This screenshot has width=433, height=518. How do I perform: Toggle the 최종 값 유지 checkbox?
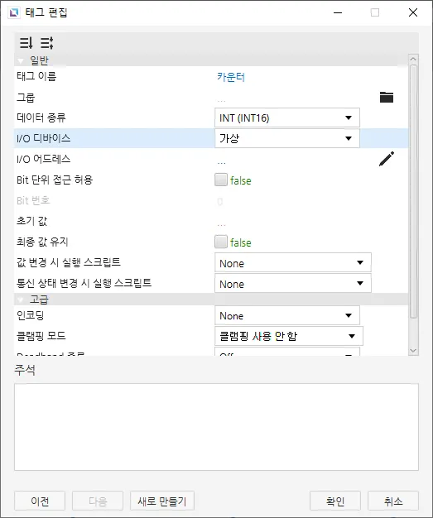(x=221, y=242)
